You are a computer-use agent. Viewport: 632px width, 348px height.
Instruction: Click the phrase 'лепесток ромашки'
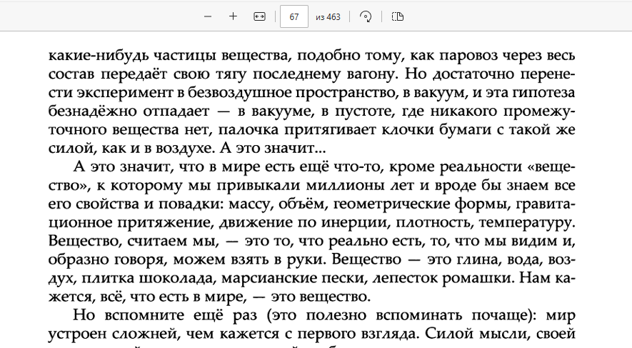443,278
